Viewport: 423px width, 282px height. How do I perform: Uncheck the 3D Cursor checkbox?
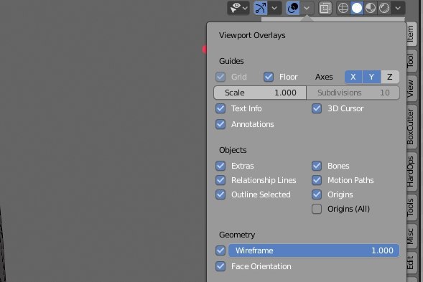point(317,108)
